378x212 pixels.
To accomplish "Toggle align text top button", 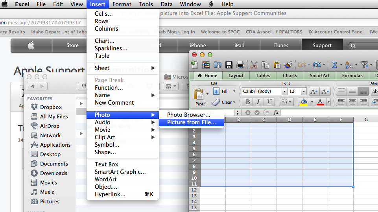I will [x=341, y=91].
